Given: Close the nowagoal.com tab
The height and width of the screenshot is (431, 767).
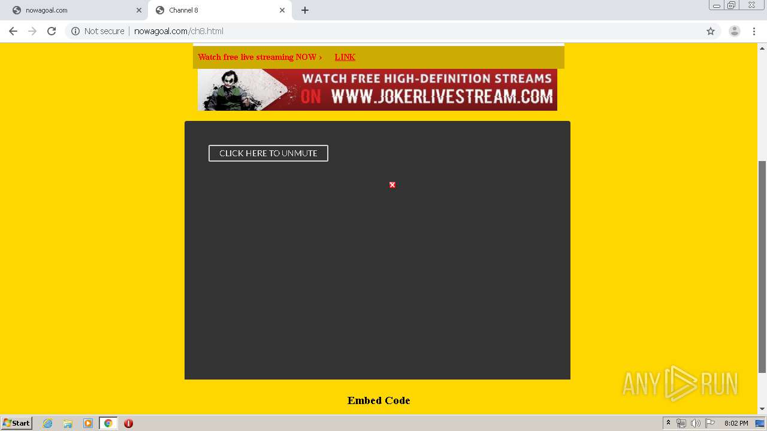Looking at the screenshot, I should [139, 10].
